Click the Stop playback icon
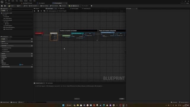This screenshot has width=190, height=107. (x=74, y=6)
